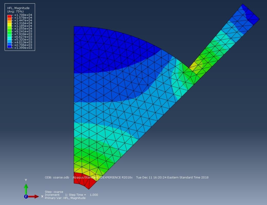Click the Primary Var: HFL, Magnitude annotation
This screenshot has height=205, width=267.
tap(65, 198)
